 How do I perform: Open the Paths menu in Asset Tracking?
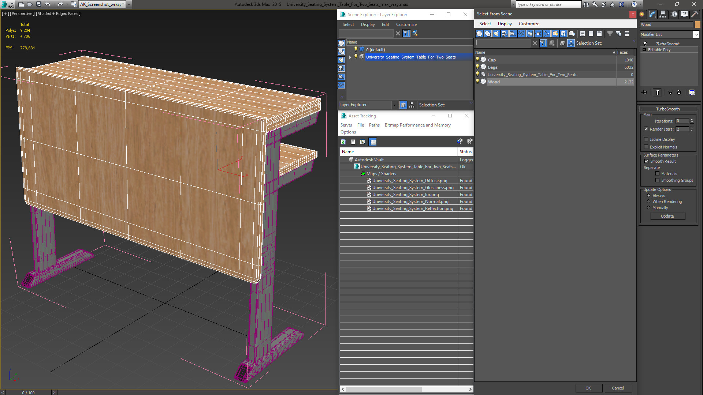coord(374,125)
